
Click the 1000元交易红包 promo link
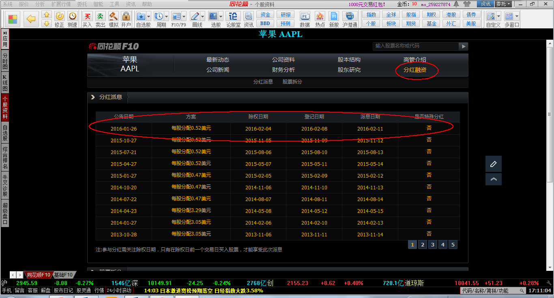367,4
